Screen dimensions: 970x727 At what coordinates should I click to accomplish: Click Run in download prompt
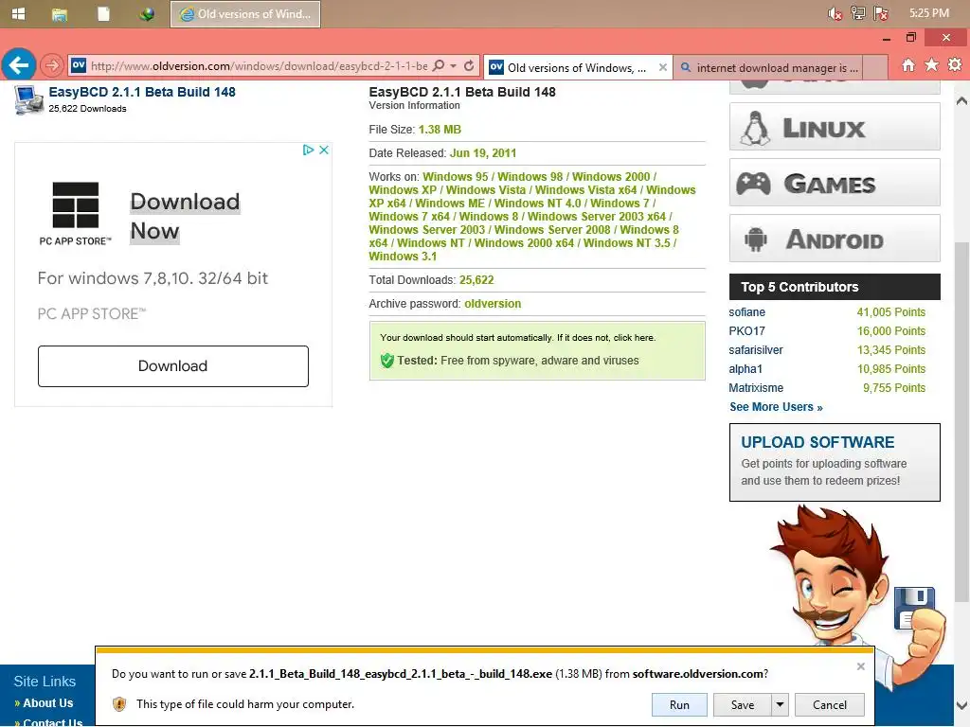click(679, 704)
